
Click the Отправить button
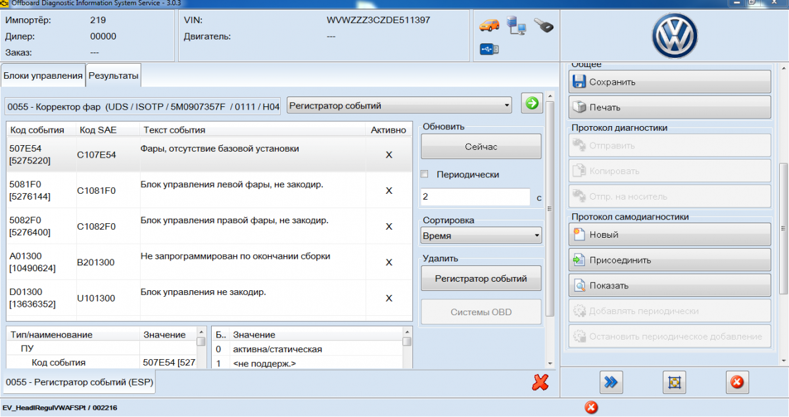coord(669,145)
